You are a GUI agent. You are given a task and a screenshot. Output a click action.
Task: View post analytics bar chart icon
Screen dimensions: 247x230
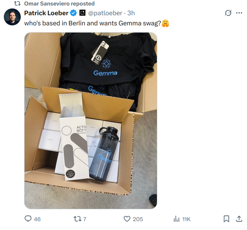click(176, 219)
